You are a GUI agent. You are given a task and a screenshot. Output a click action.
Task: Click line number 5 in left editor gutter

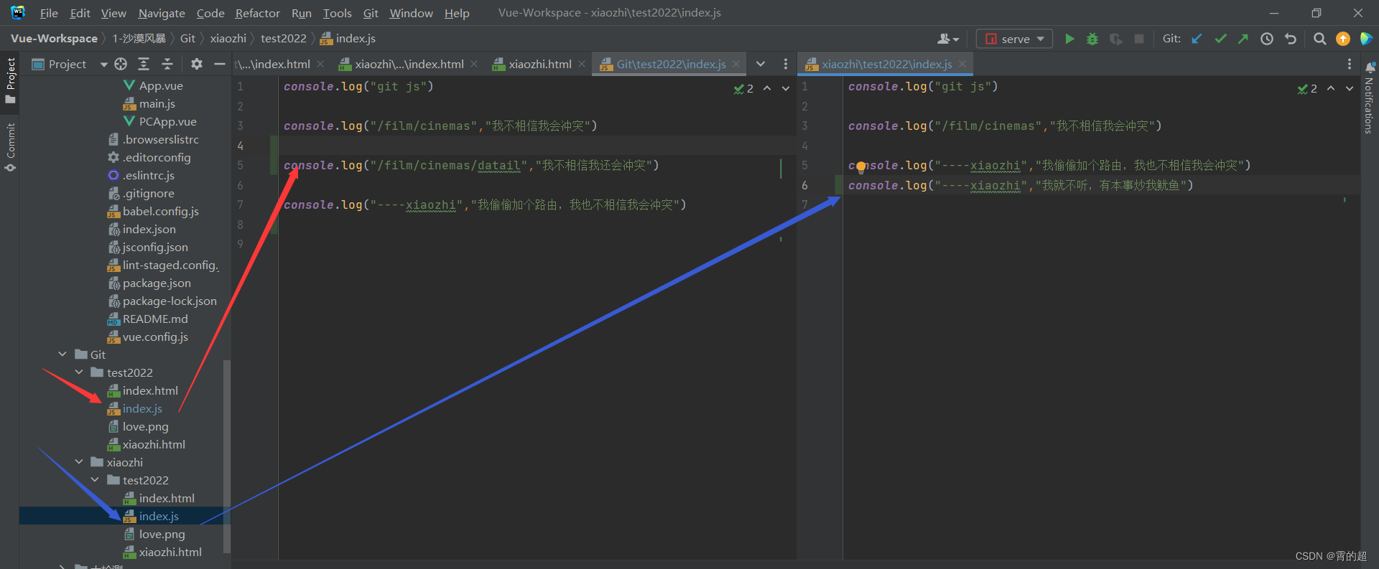[x=240, y=165]
